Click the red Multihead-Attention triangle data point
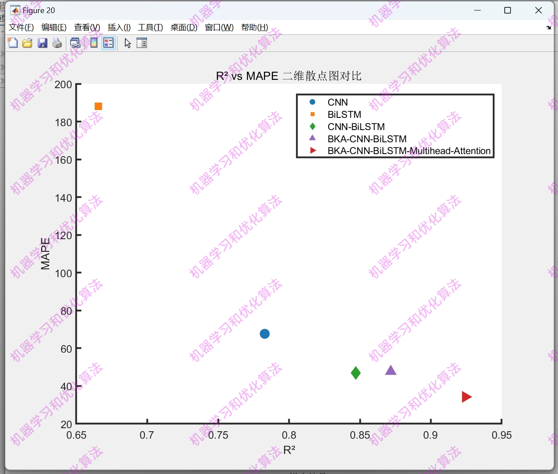This screenshot has width=558, height=474. [x=466, y=397]
